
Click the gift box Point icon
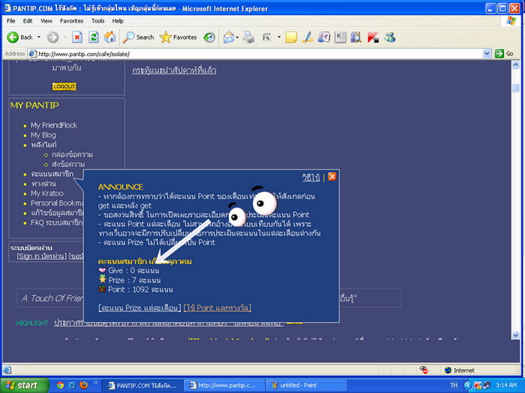click(x=102, y=289)
